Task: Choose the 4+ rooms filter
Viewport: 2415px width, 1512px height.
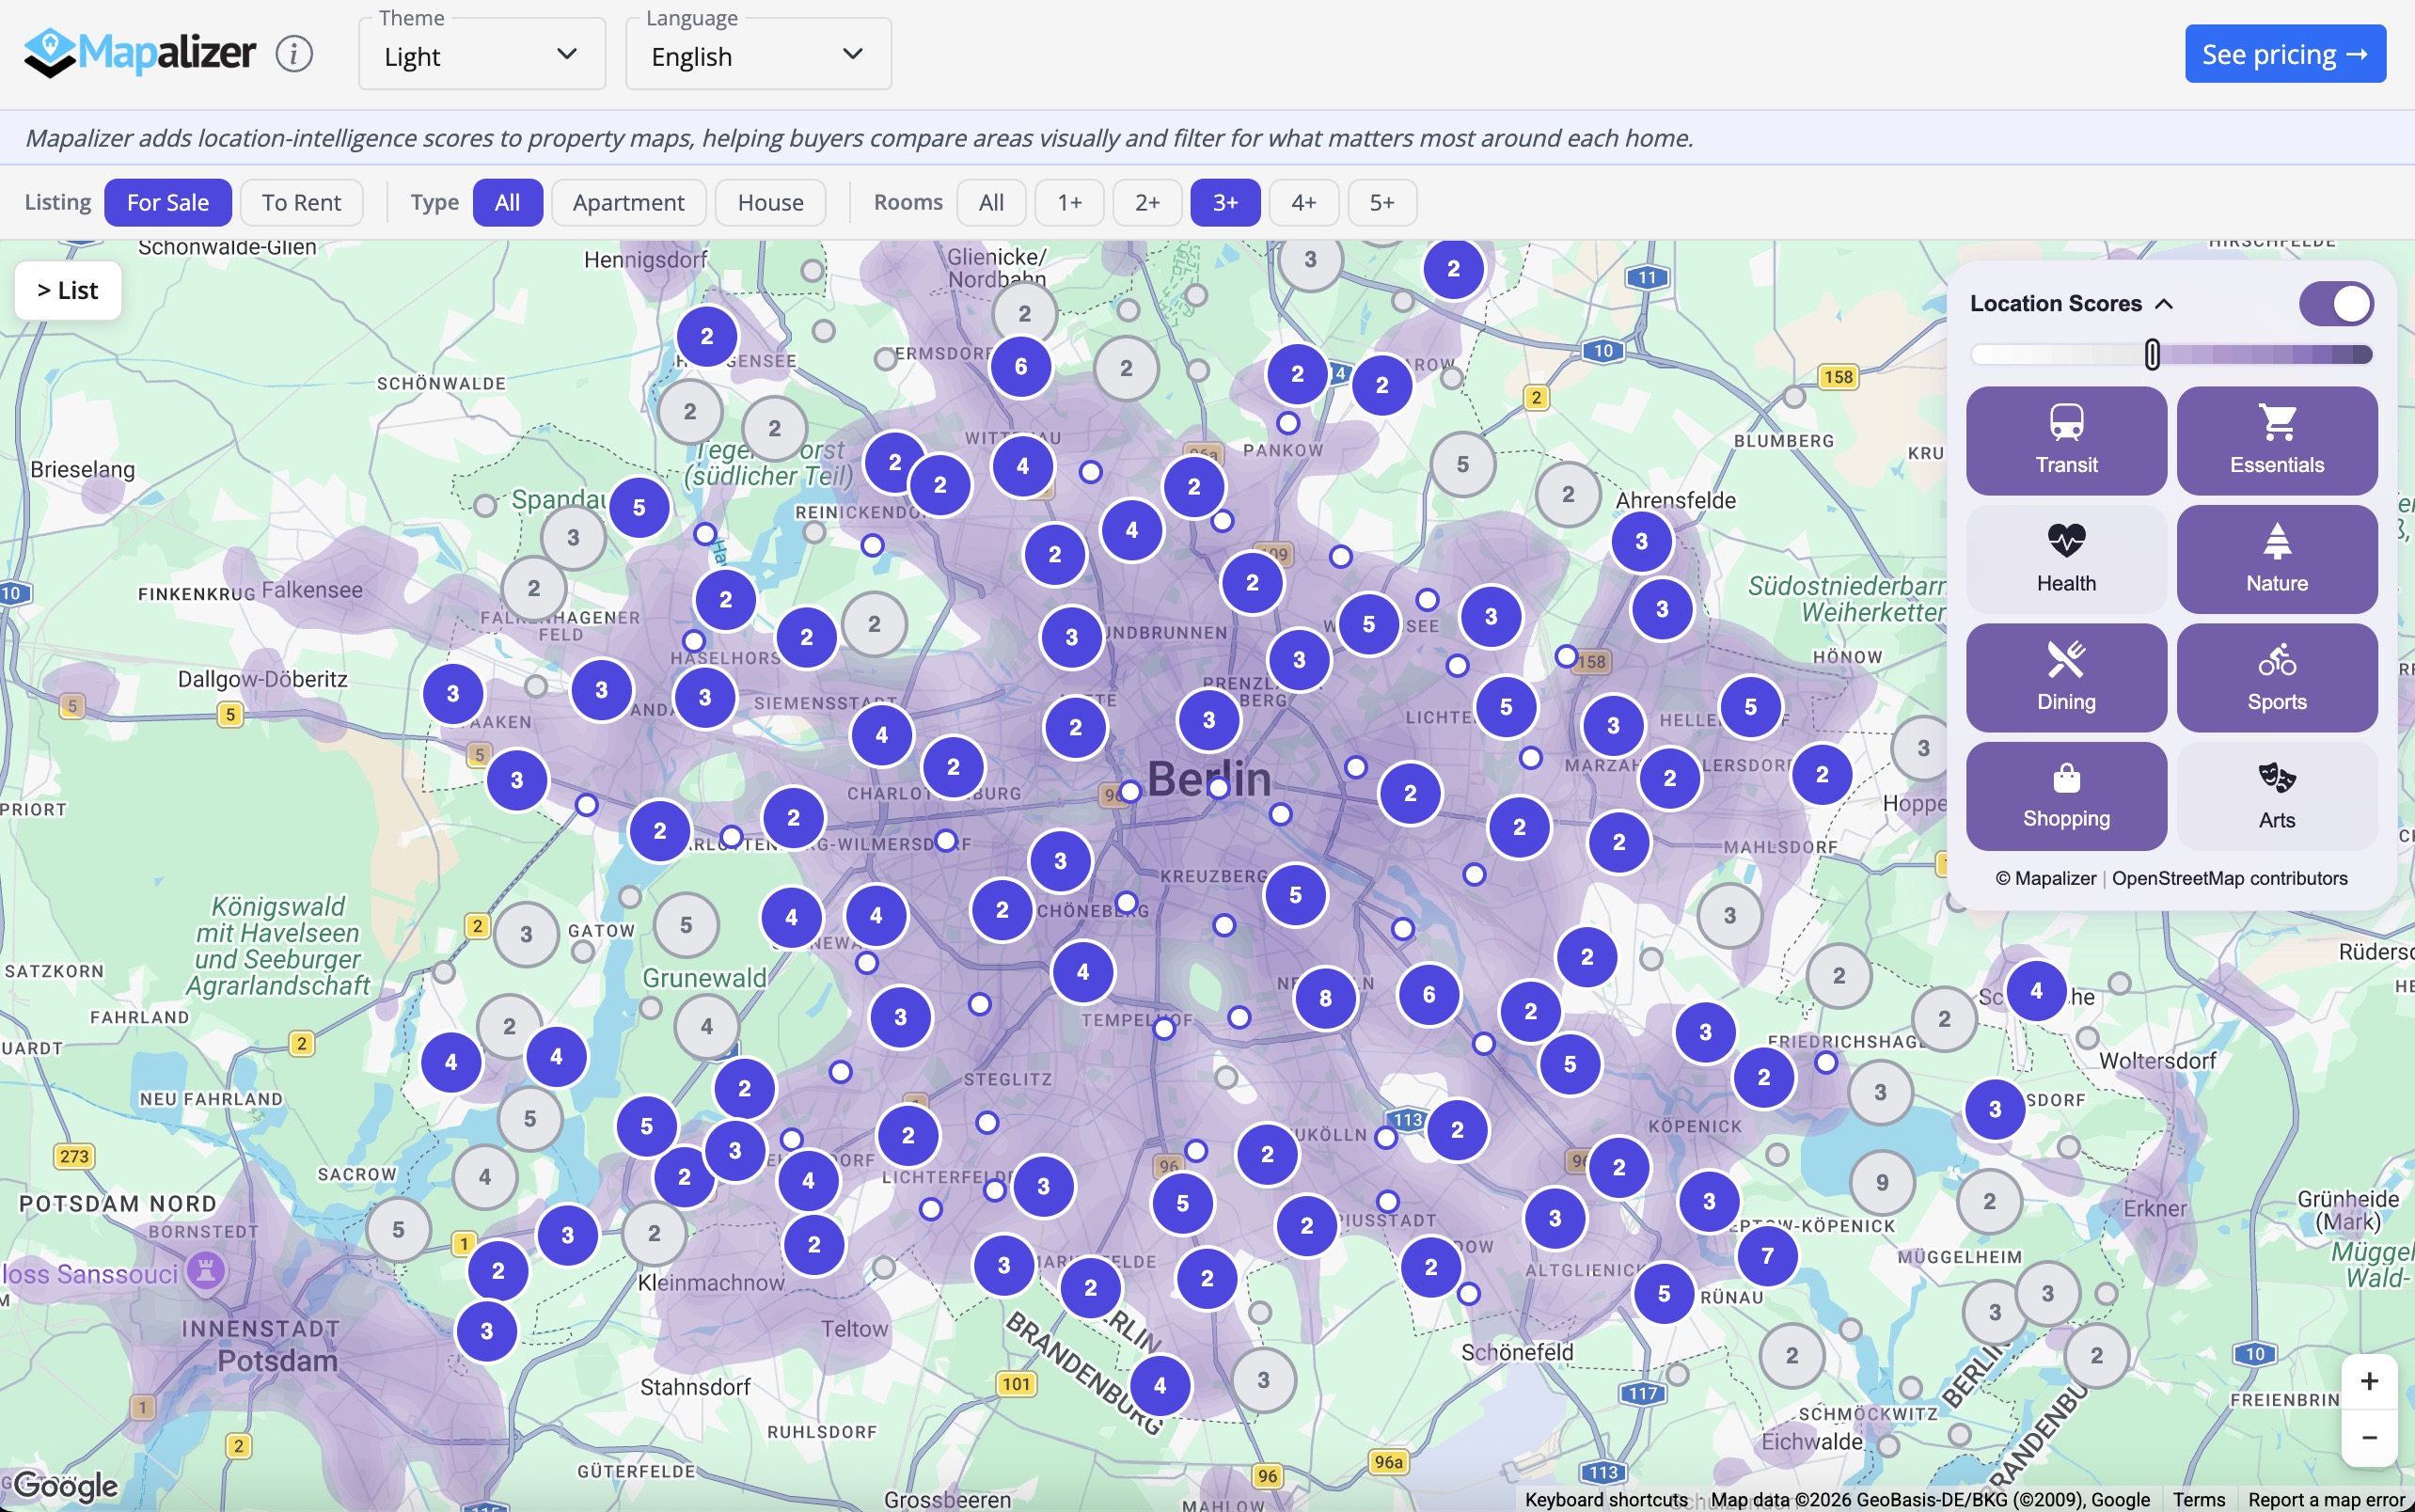Action: click(1303, 203)
